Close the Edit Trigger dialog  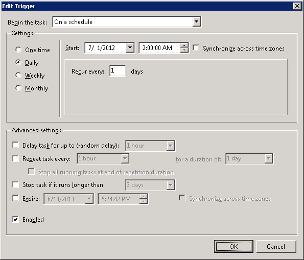click(297, 6)
